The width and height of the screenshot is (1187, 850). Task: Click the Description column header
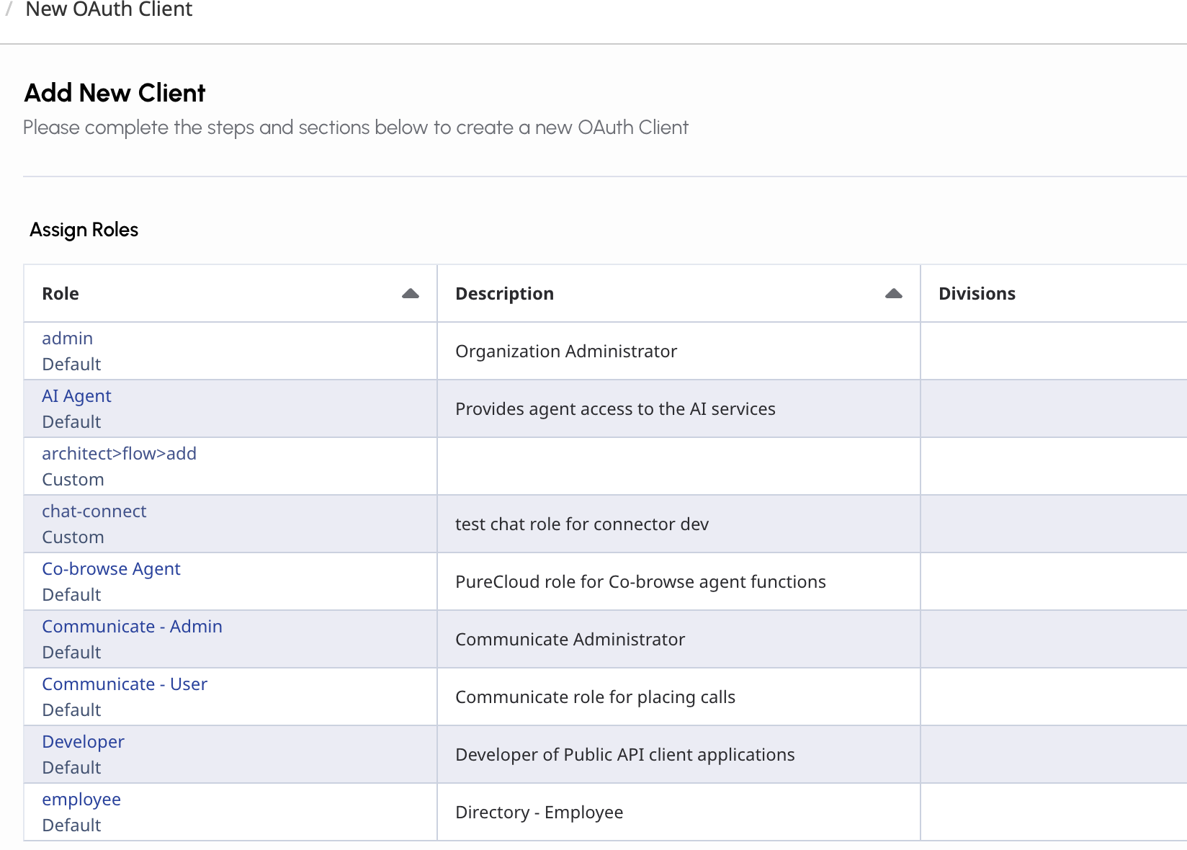click(504, 294)
